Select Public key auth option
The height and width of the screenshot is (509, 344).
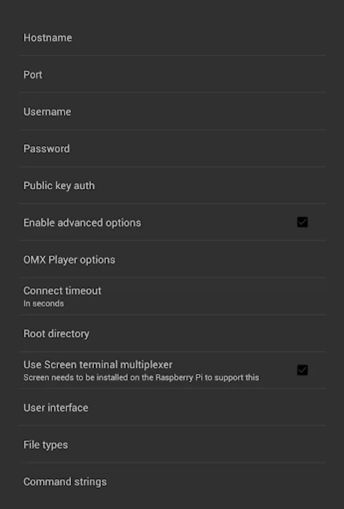(x=59, y=186)
